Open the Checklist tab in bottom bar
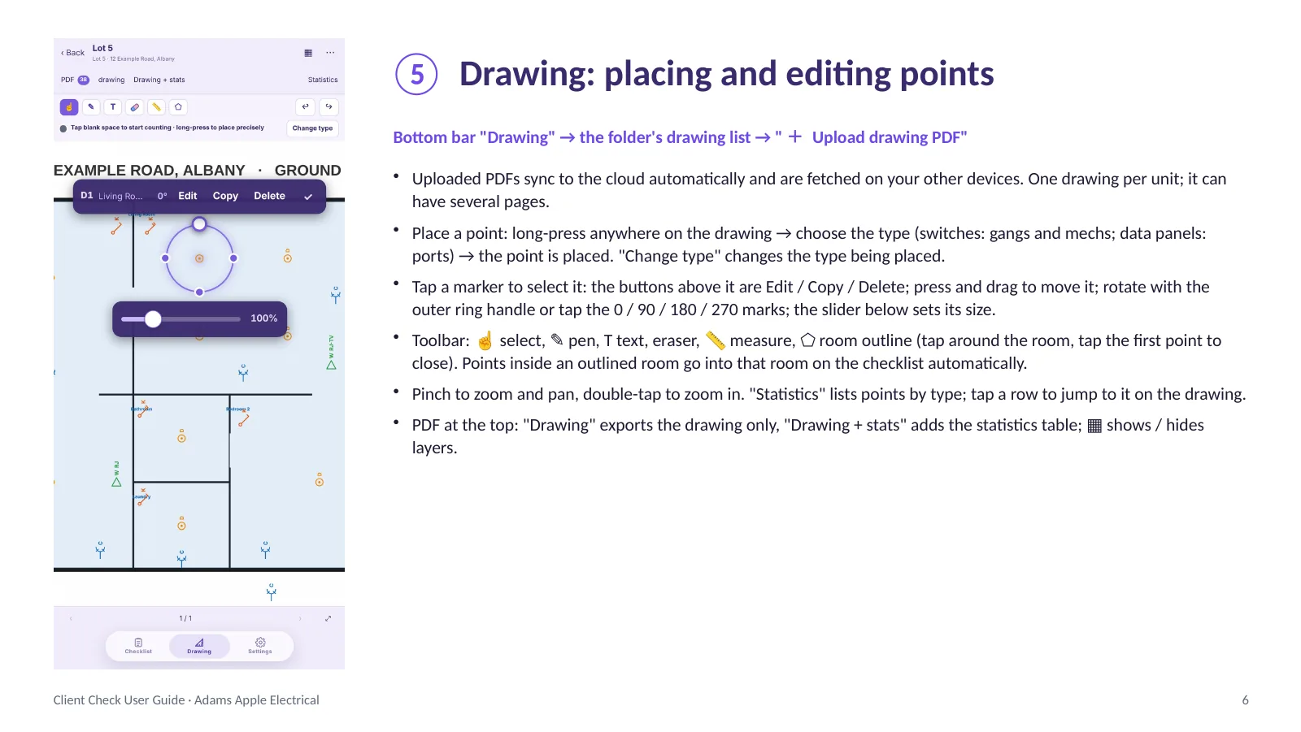This screenshot has height=732, width=1301. tap(138, 646)
